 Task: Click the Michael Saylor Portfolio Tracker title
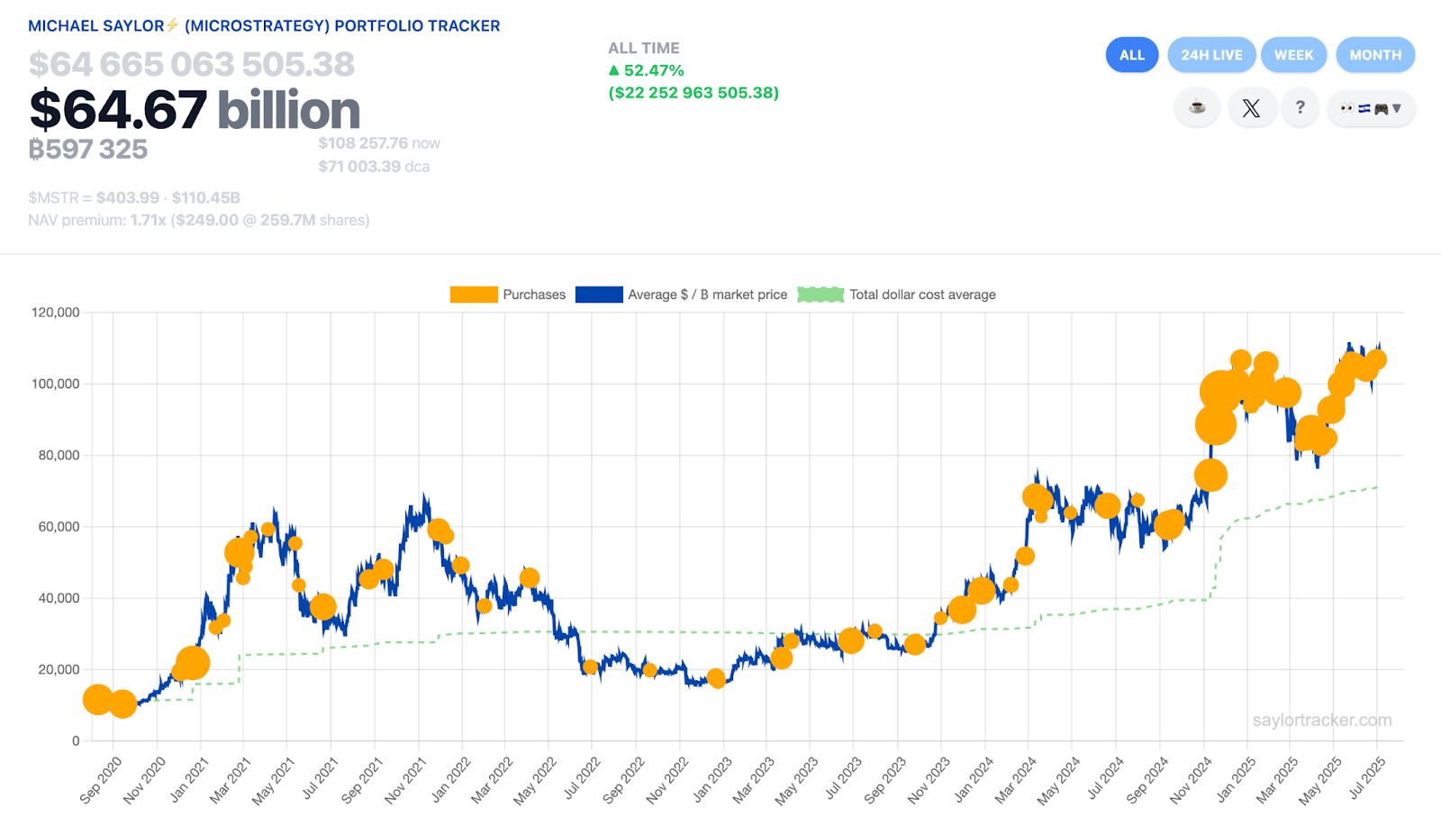pos(264,26)
